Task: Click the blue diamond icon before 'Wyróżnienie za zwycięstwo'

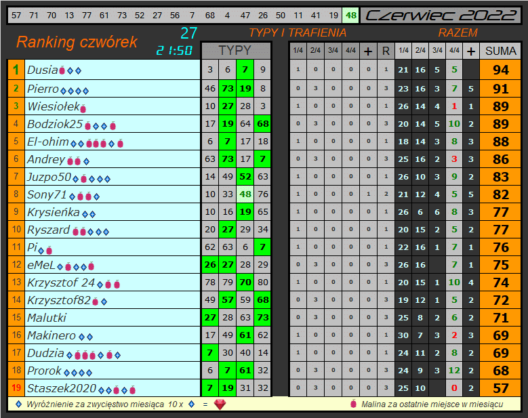Action: click(x=19, y=404)
